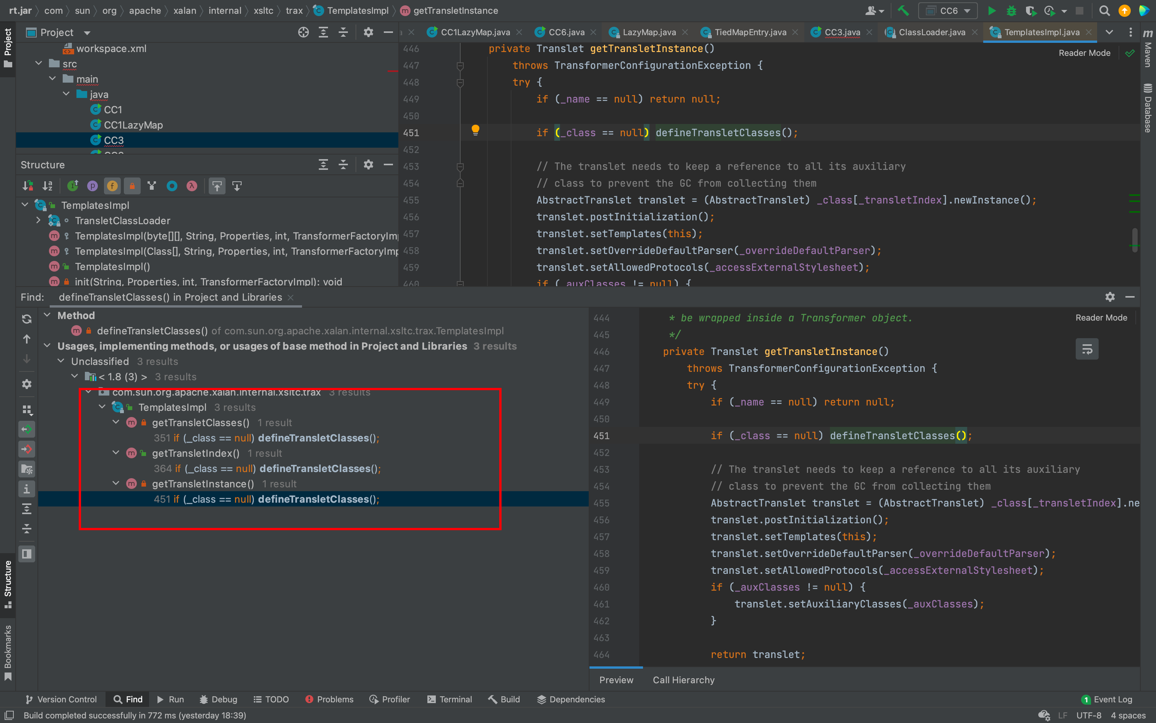Collapse all results in Find toolbar

27,528
